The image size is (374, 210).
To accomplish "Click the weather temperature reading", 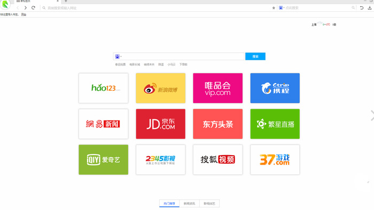I will pos(326,25).
